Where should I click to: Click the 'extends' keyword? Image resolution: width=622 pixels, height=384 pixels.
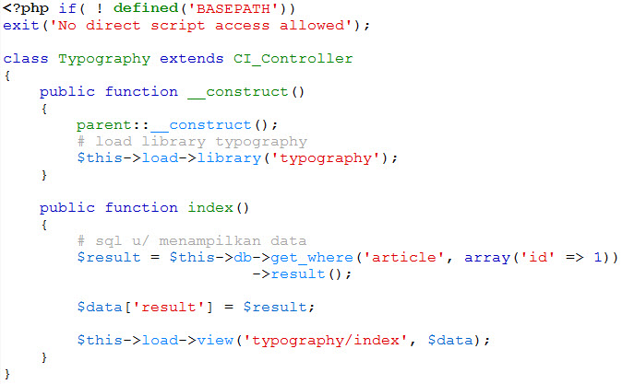(192, 59)
